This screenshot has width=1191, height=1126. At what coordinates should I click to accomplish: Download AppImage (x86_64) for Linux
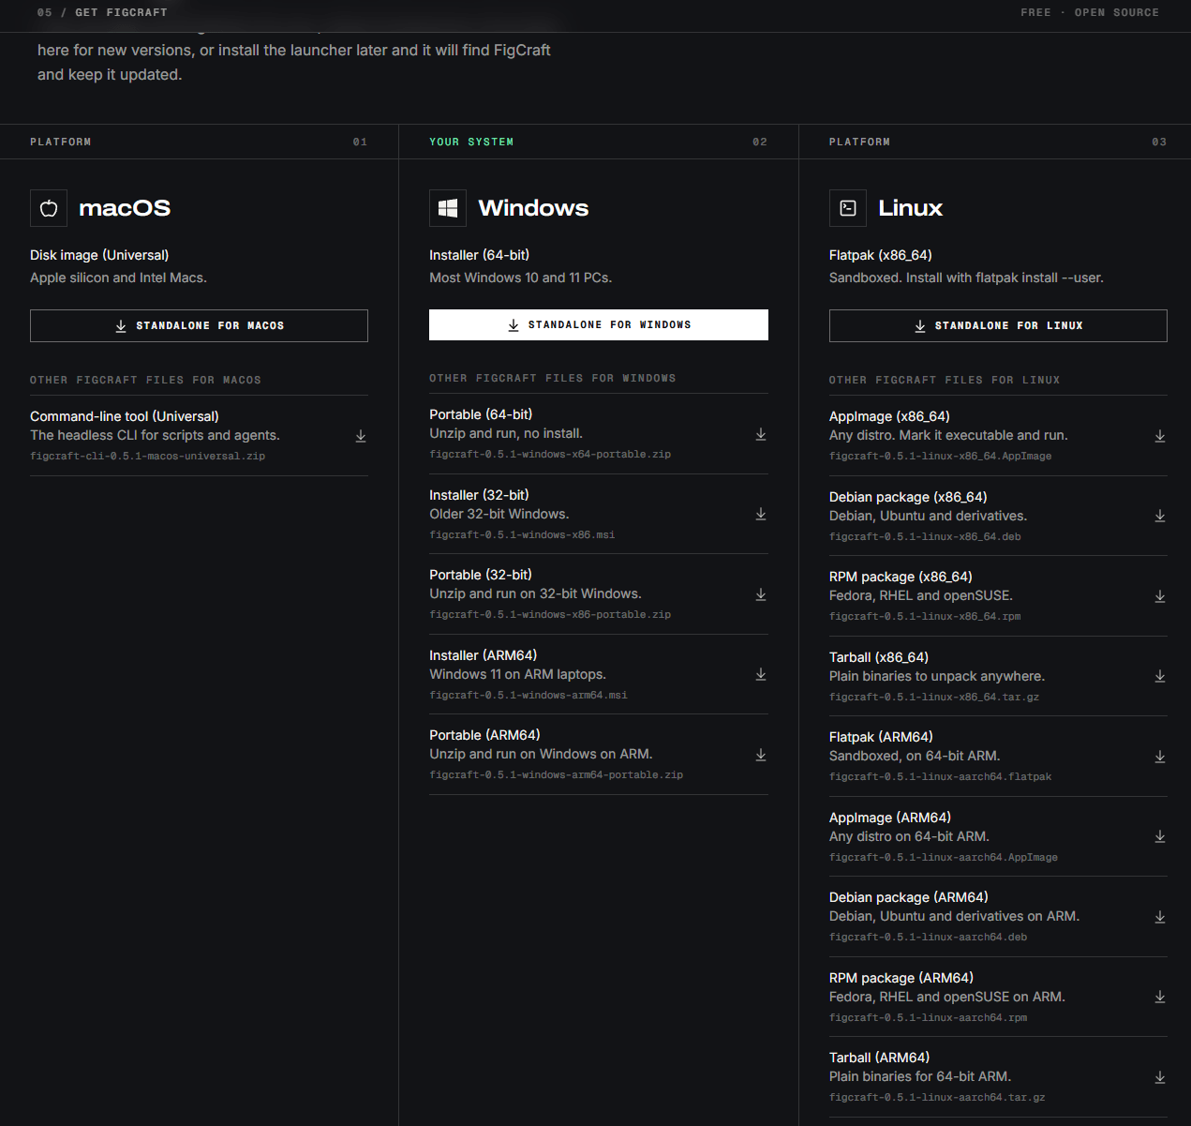(x=1160, y=436)
